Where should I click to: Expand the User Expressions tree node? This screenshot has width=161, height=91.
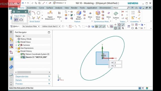tap(16, 48)
